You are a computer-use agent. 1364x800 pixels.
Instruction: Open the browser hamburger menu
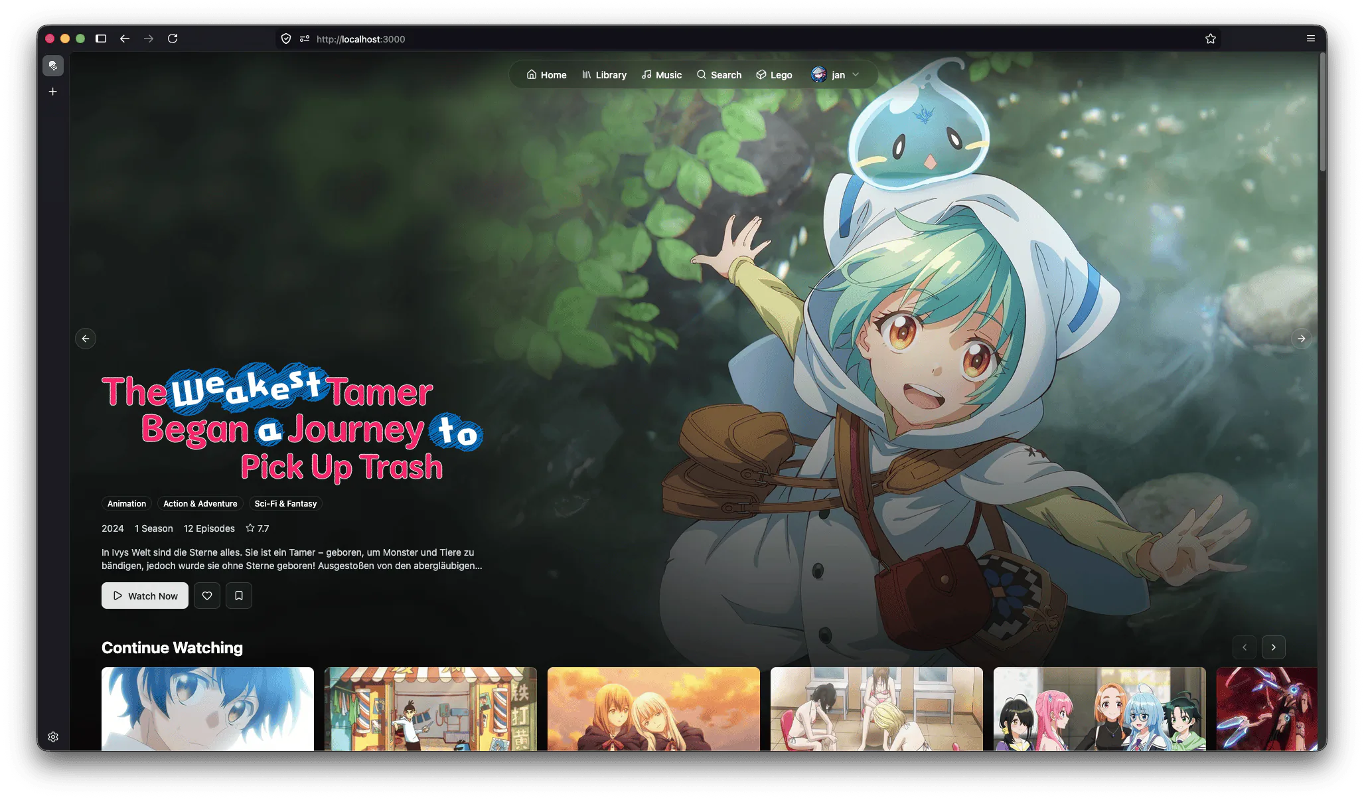click(1311, 39)
